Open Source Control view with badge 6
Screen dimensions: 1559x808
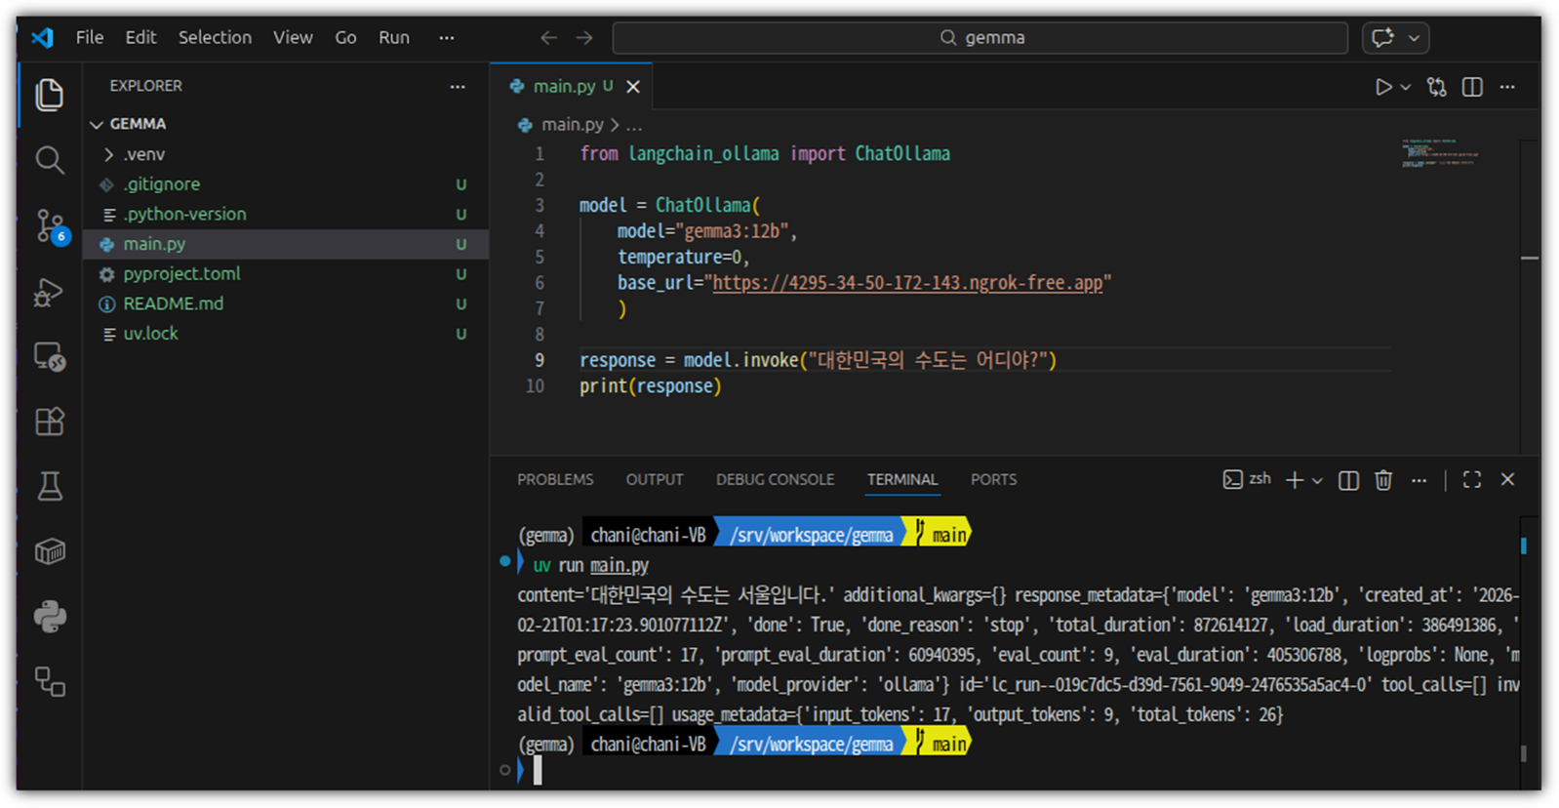pos(50,226)
